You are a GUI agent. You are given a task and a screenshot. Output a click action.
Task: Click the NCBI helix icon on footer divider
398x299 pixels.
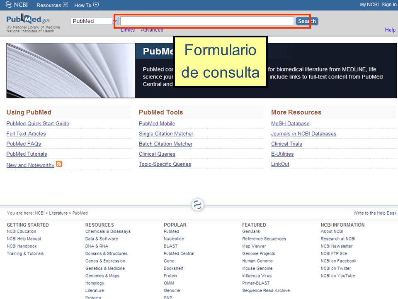[197, 205]
